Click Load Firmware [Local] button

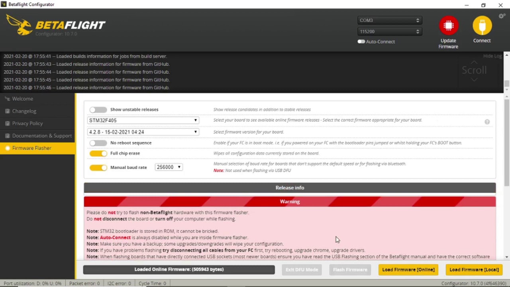(x=474, y=270)
